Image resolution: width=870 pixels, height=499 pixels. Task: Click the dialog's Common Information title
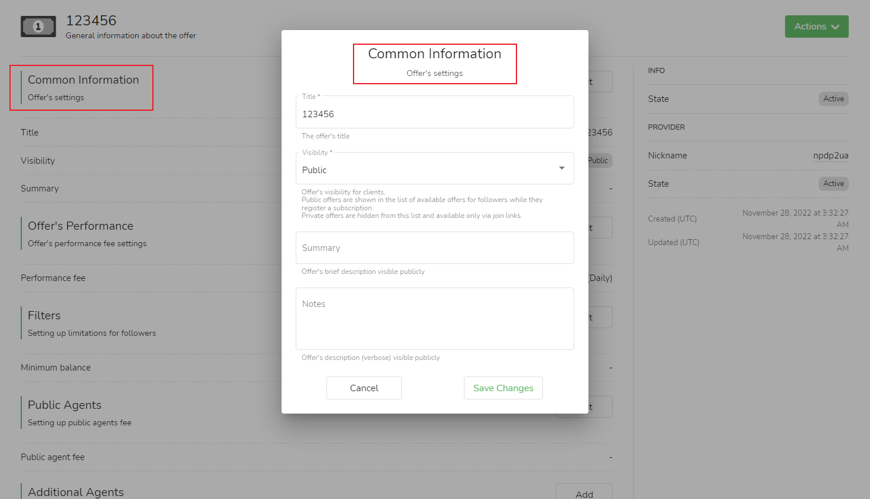tap(434, 54)
